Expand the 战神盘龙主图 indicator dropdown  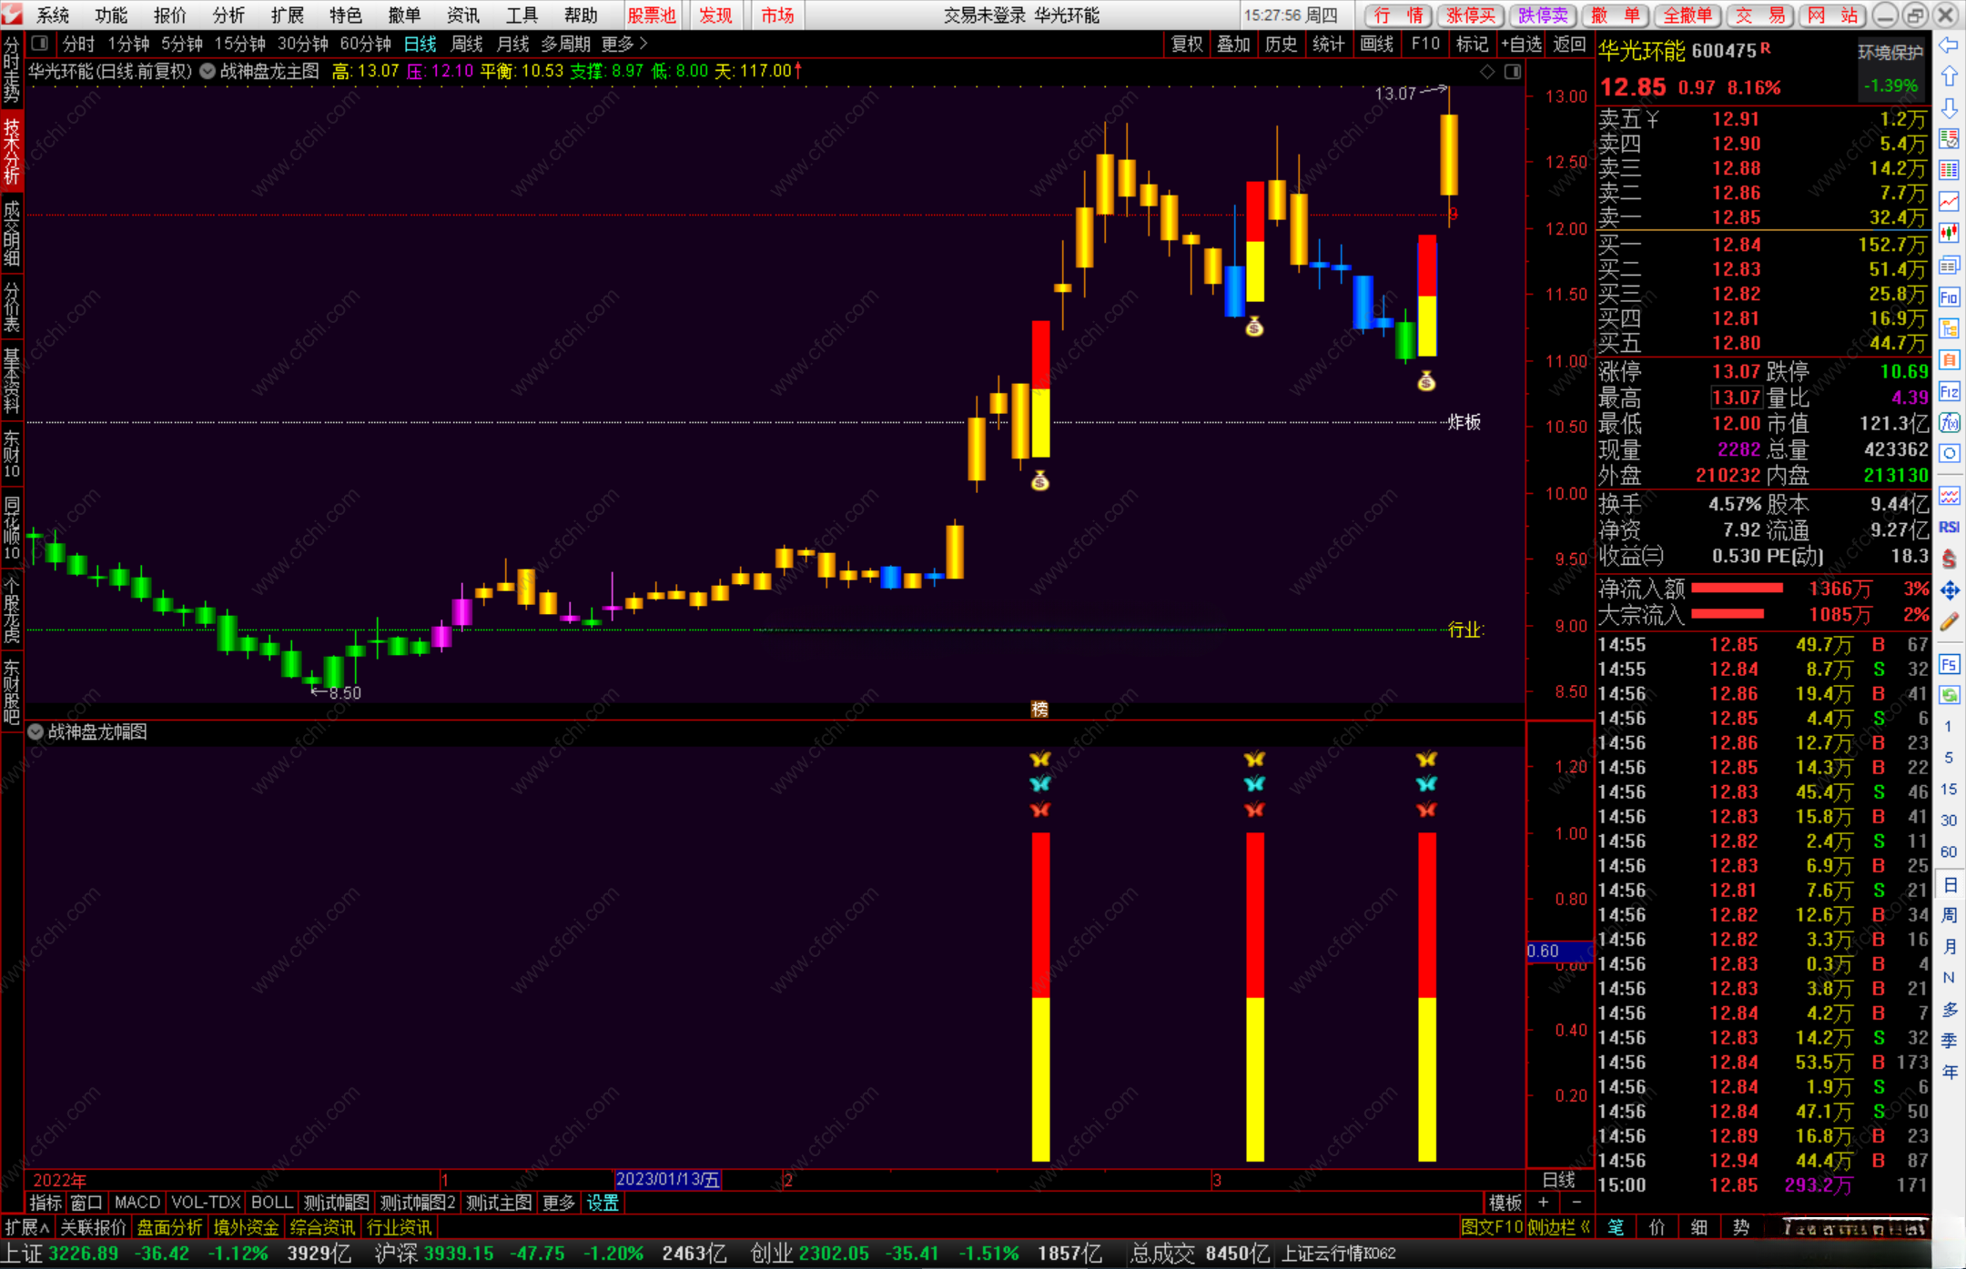pyautogui.click(x=208, y=71)
